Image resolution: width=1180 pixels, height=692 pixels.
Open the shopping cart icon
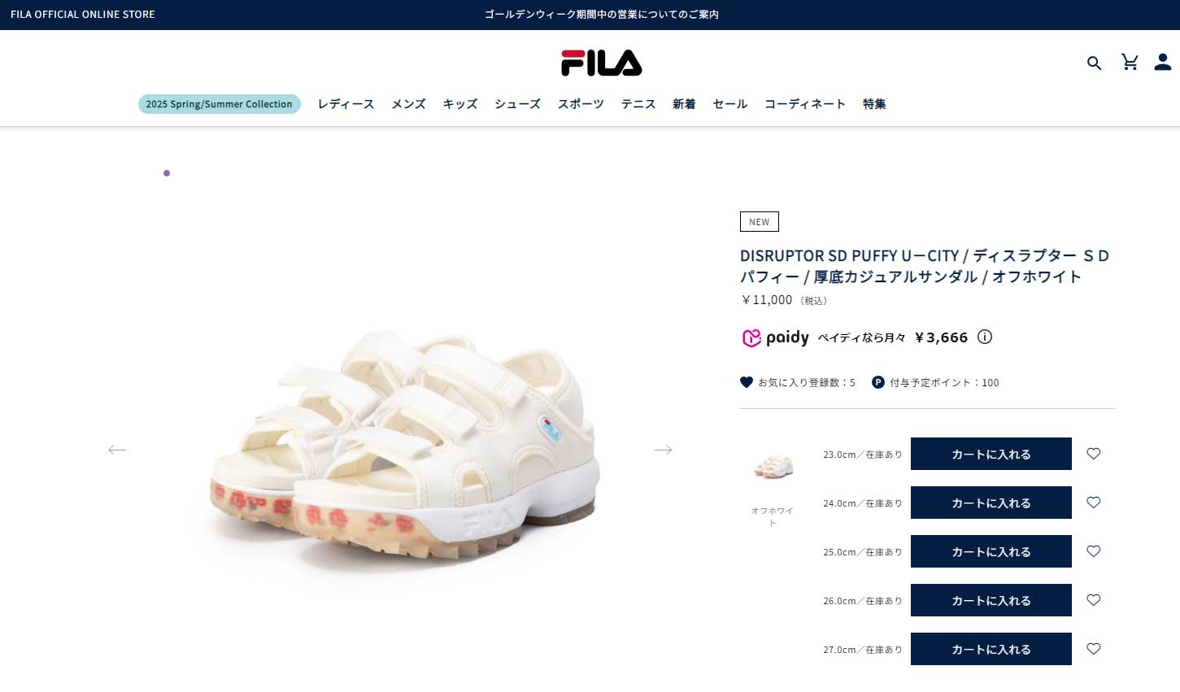(x=1130, y=62)
